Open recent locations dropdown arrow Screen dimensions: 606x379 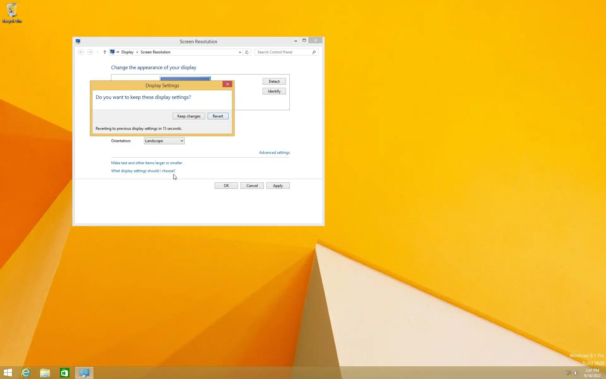(98, 52)
